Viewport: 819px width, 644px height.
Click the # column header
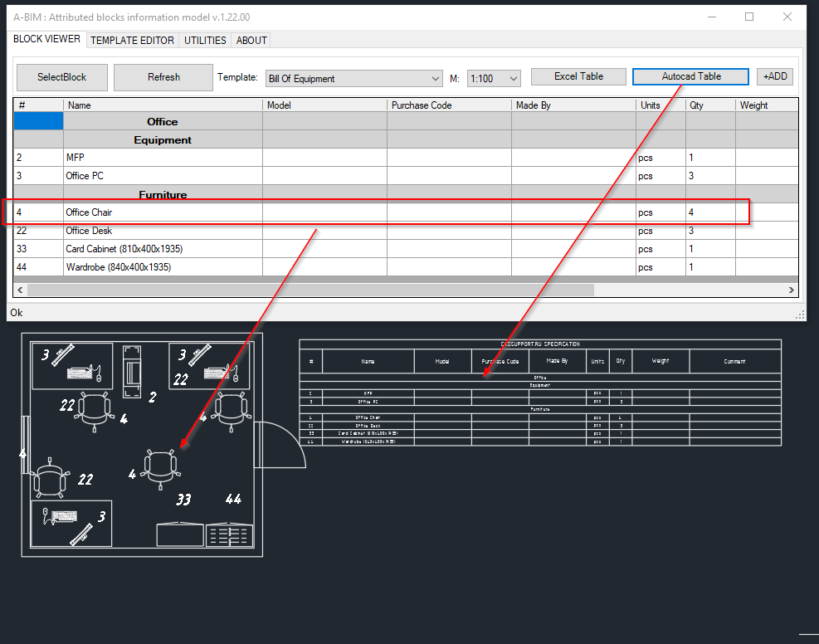pyautogui.click(x=38, y=105)
